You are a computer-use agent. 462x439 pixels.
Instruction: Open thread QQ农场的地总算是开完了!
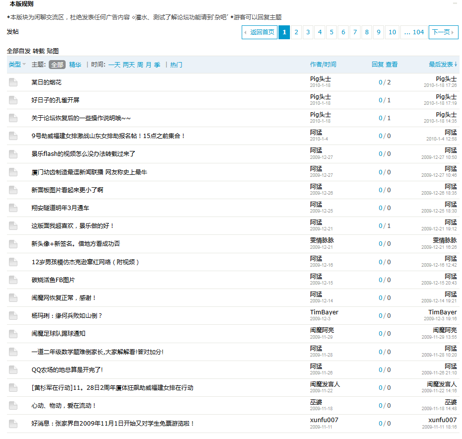pyautogui.click(x=67, y=370)
